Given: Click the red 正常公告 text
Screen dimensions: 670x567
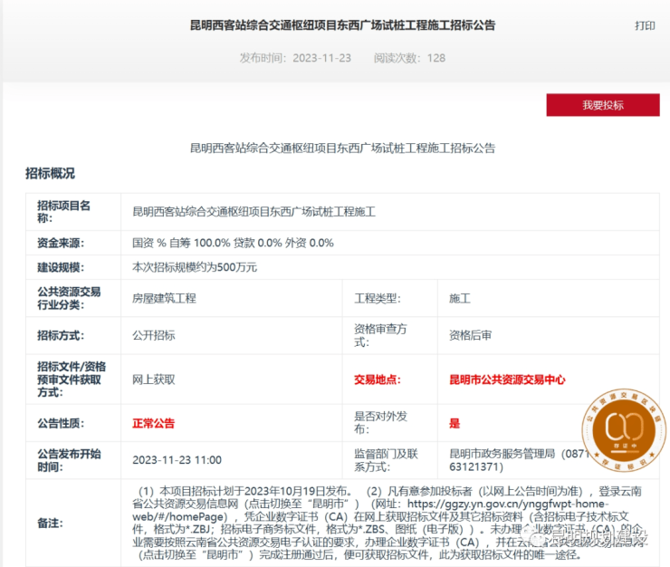Looking at the screenshot, I should pyautogui.click(x=154, y=423).
